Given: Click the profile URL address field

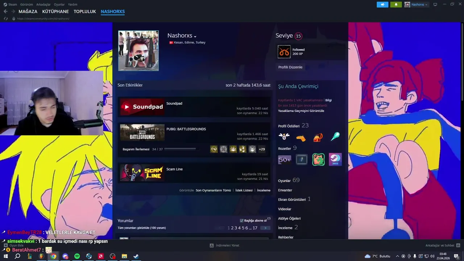Looking at the screenshot, I should tap(43, 18).
